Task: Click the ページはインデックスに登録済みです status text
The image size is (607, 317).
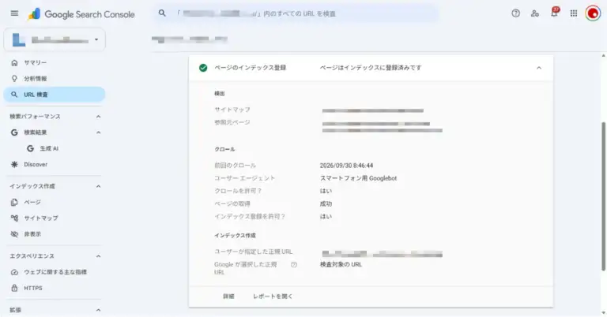Action: coord(371,68)
